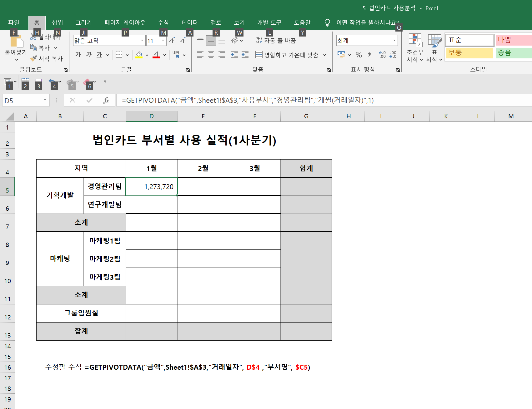Click the Format Painter (서식 복사) button
532x409 pixels.
pos(46,59)
